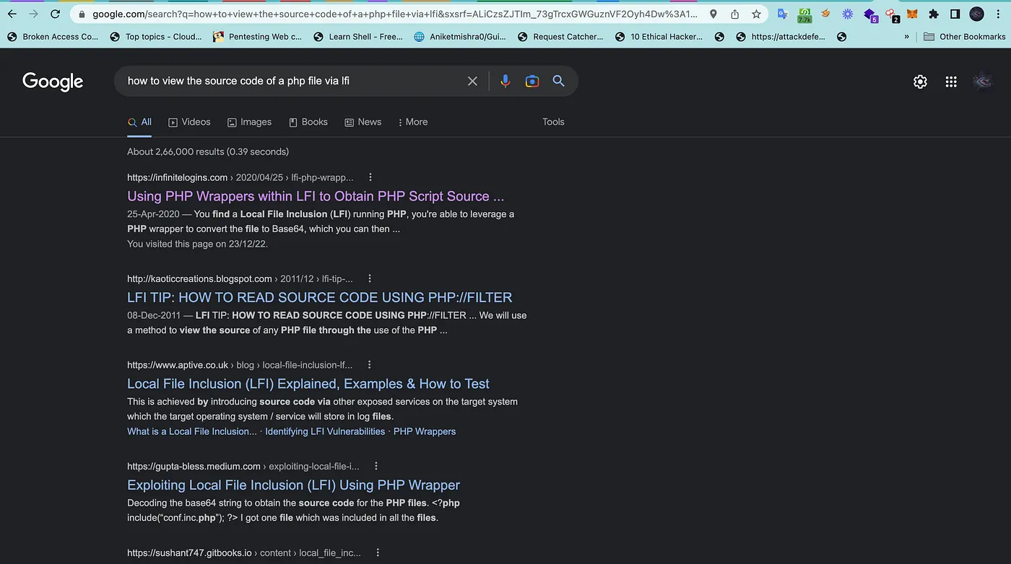Screen dimensions: 1011x564
Task: Open Exploiting Local File Inclusion result
Action: point(293,485)
